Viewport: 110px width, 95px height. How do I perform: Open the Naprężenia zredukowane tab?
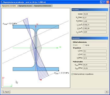pyautogui.click(x=43, y=6)
